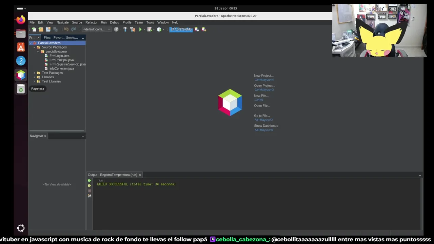Select FrmRegistrarServicio.java in the project tree
The height and width of the screenshot is (244, 434).
(67, 64)
